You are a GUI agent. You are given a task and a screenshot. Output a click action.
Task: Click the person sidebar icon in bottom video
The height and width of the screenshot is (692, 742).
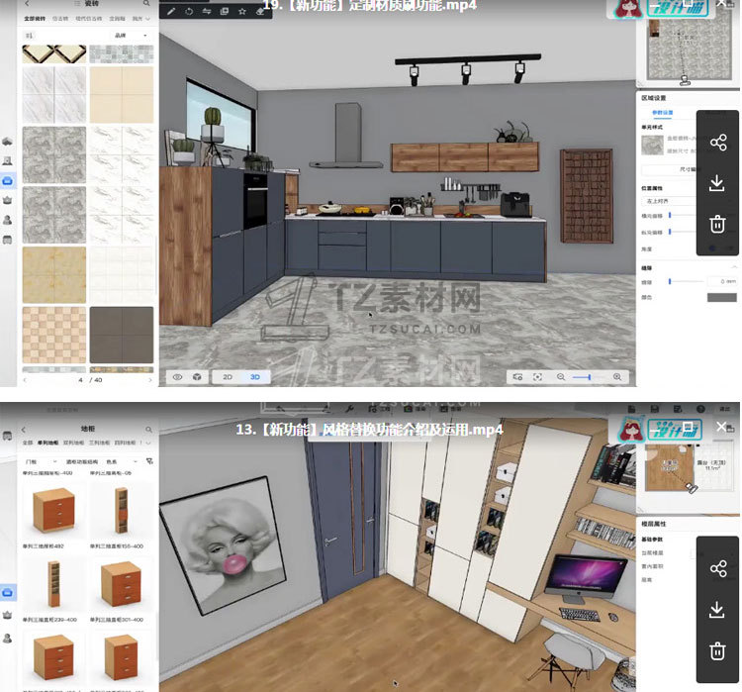pos(8,638)
